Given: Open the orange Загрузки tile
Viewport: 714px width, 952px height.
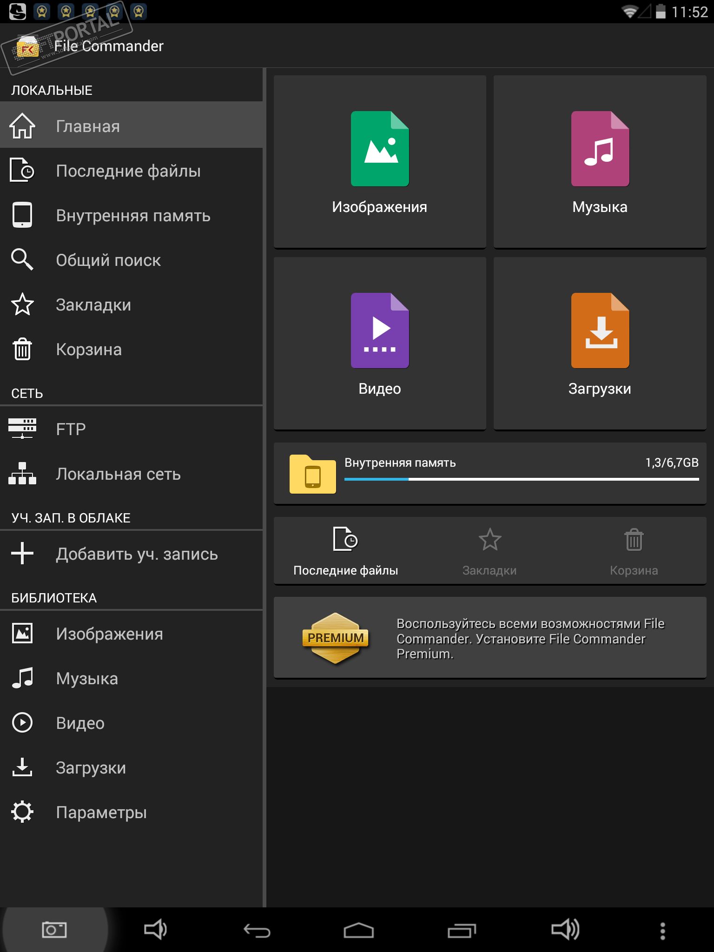Looking at the screenshot, I should (600, 344).
